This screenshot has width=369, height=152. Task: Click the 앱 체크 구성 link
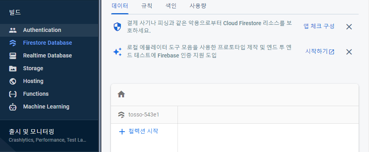(319, 26)
